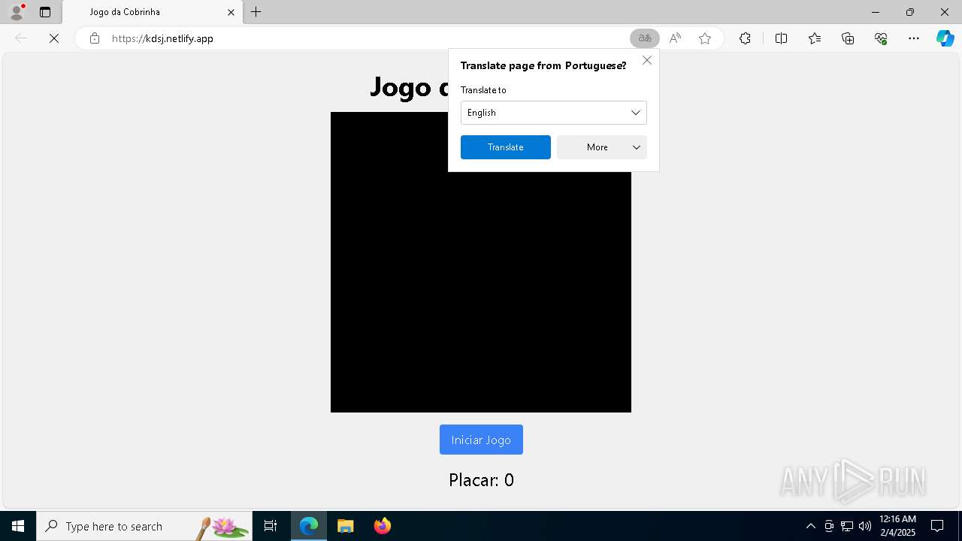This screenshot has height=541, width=962.
Task: Open the volume control tray icon
Action: pos(865,526)
